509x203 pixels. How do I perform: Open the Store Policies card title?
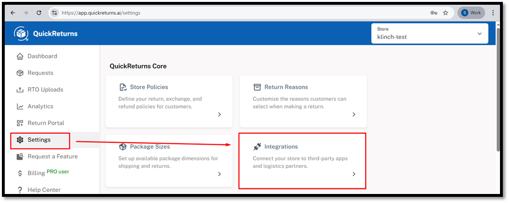pos(149,87)
